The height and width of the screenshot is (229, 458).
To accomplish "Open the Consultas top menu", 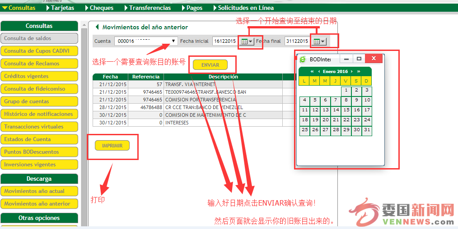I will 19,8.
